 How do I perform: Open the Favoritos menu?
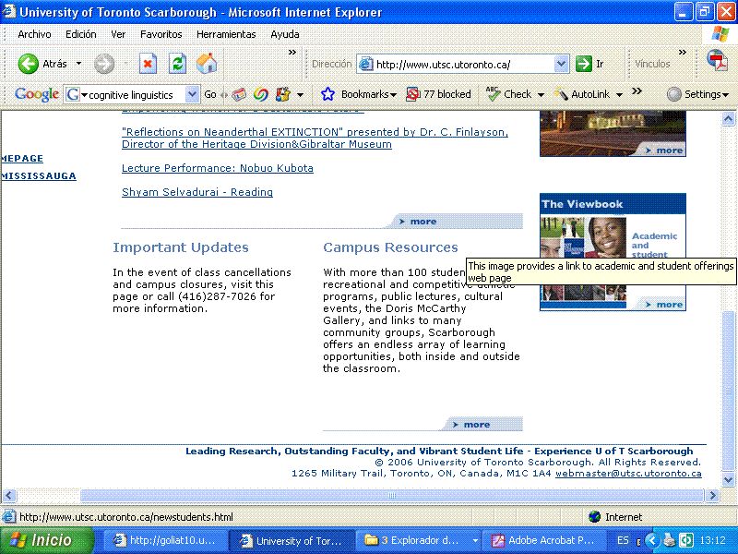click(161, 34)
